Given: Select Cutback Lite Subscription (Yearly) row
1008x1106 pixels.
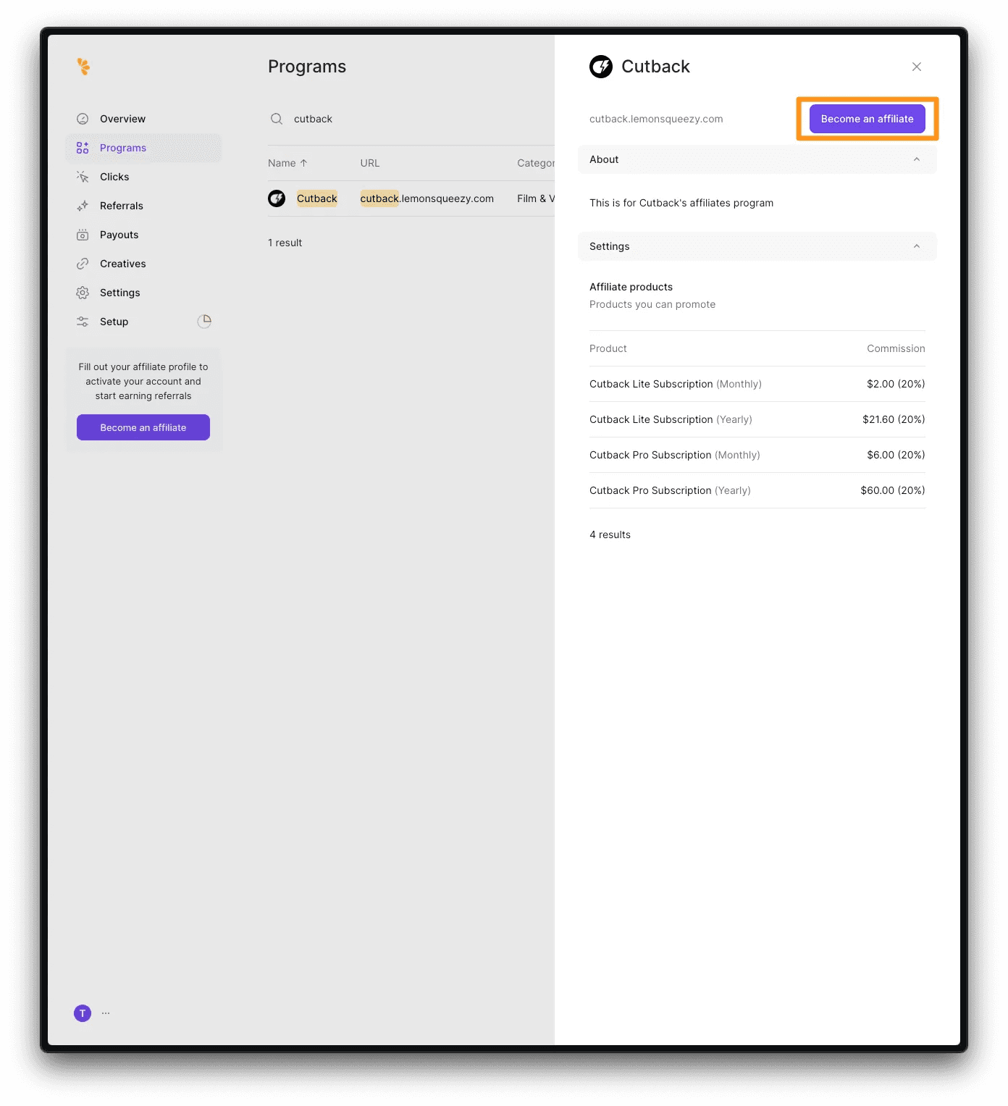Looking at the screenshot, I should point(757,419).
